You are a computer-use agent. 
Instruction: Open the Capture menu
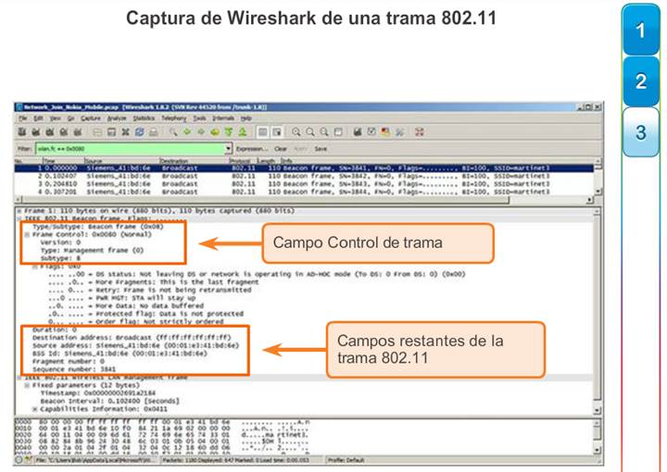[91, 118]
